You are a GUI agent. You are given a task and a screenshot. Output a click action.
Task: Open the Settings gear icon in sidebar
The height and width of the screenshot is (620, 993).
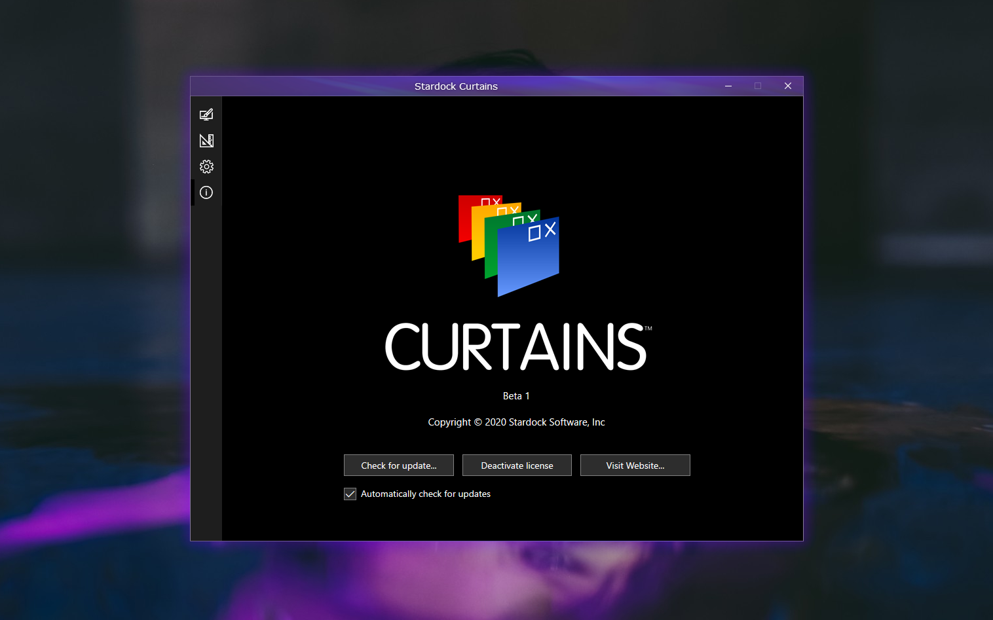click(x=206, y=167)
